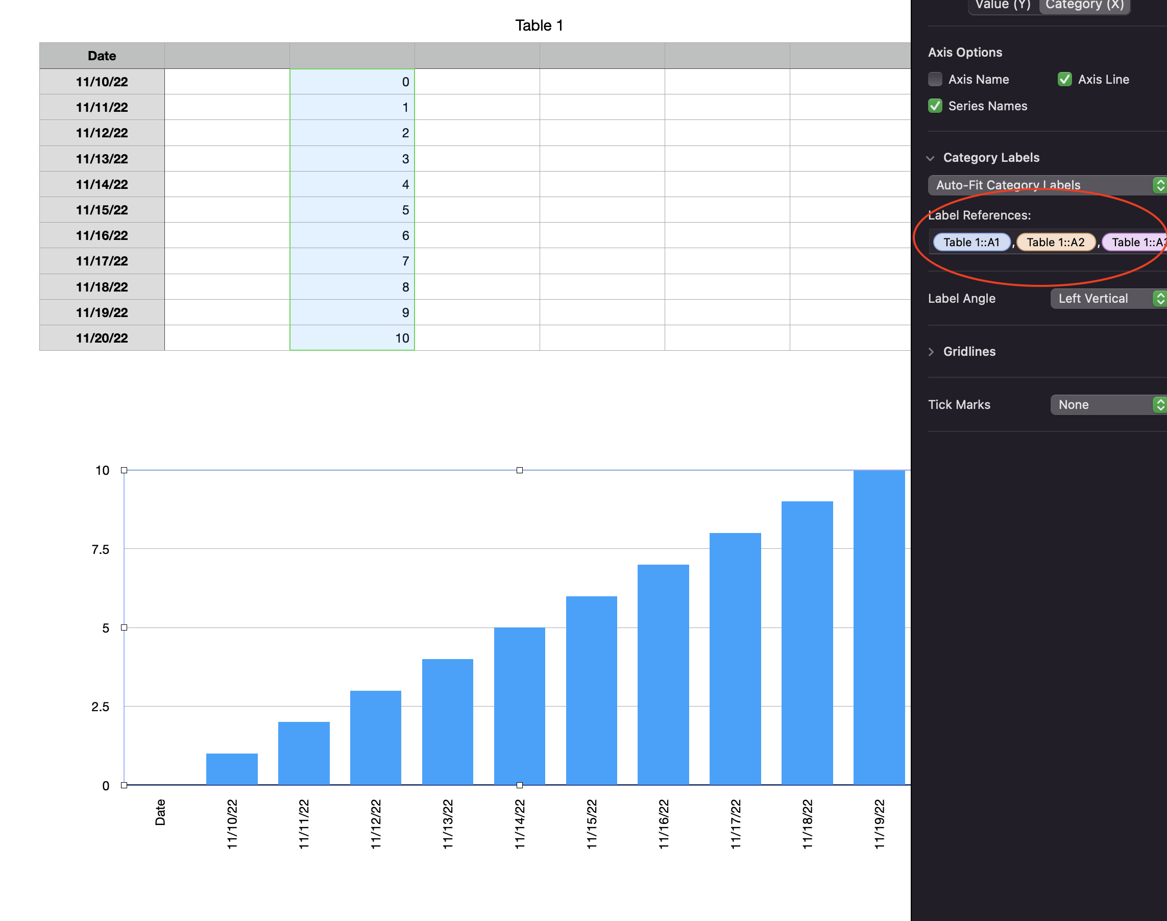Click the chart's top-center resize handle
Image resolution: width=1167 pixels, height=921 pixels.
[x=519, y=470]
